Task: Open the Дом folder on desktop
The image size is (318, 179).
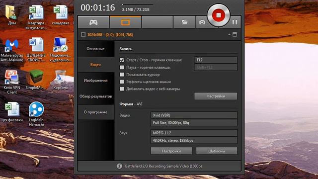Action: [x=11, y=15]
